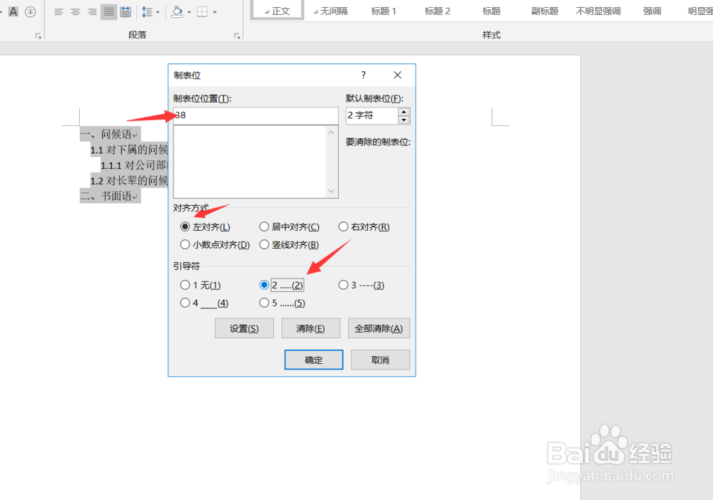Click the sort/line spacing icon
This screenshot has width=713, height=500.
click(x=147, y=12)
